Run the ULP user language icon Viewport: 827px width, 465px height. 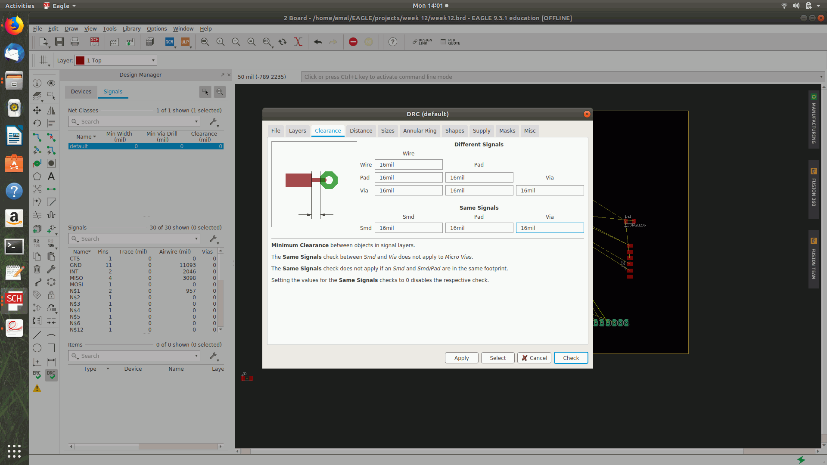(x=185, y=42)
